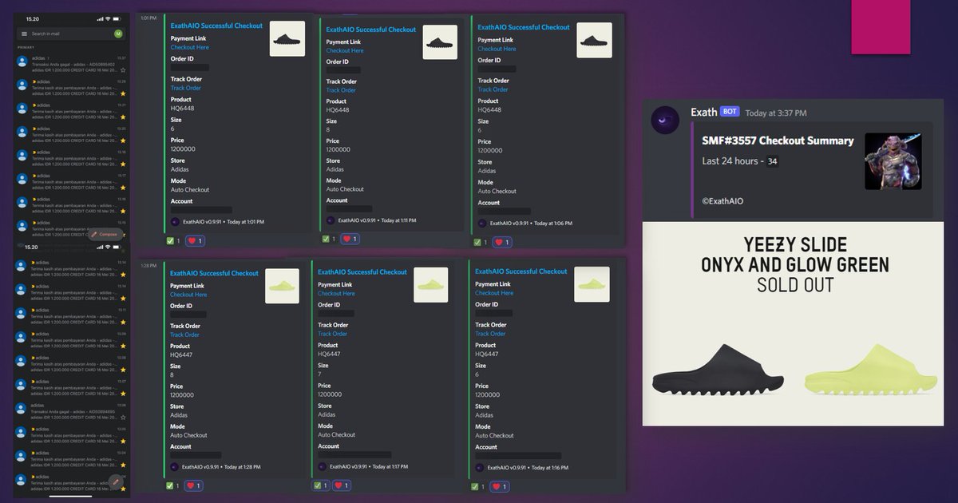The image size is (958, 503).
Task: Click Track Order link in the 1:16 PM card
Action: tap(490, 334)
